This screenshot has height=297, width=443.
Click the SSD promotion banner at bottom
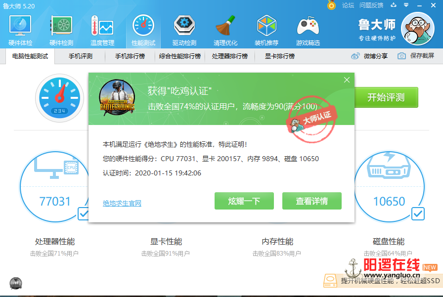coord(383,281)
